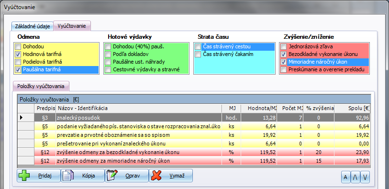Screen dimensions: 389x189
Task: Select row prešetrovanie pri vykonaní znaleckého úkonu
Action: pos(194,144)
